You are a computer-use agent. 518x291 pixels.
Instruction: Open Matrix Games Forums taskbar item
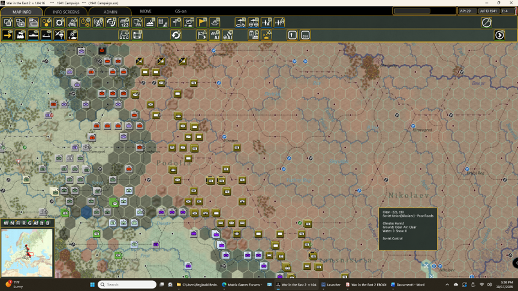pos(242,284)
